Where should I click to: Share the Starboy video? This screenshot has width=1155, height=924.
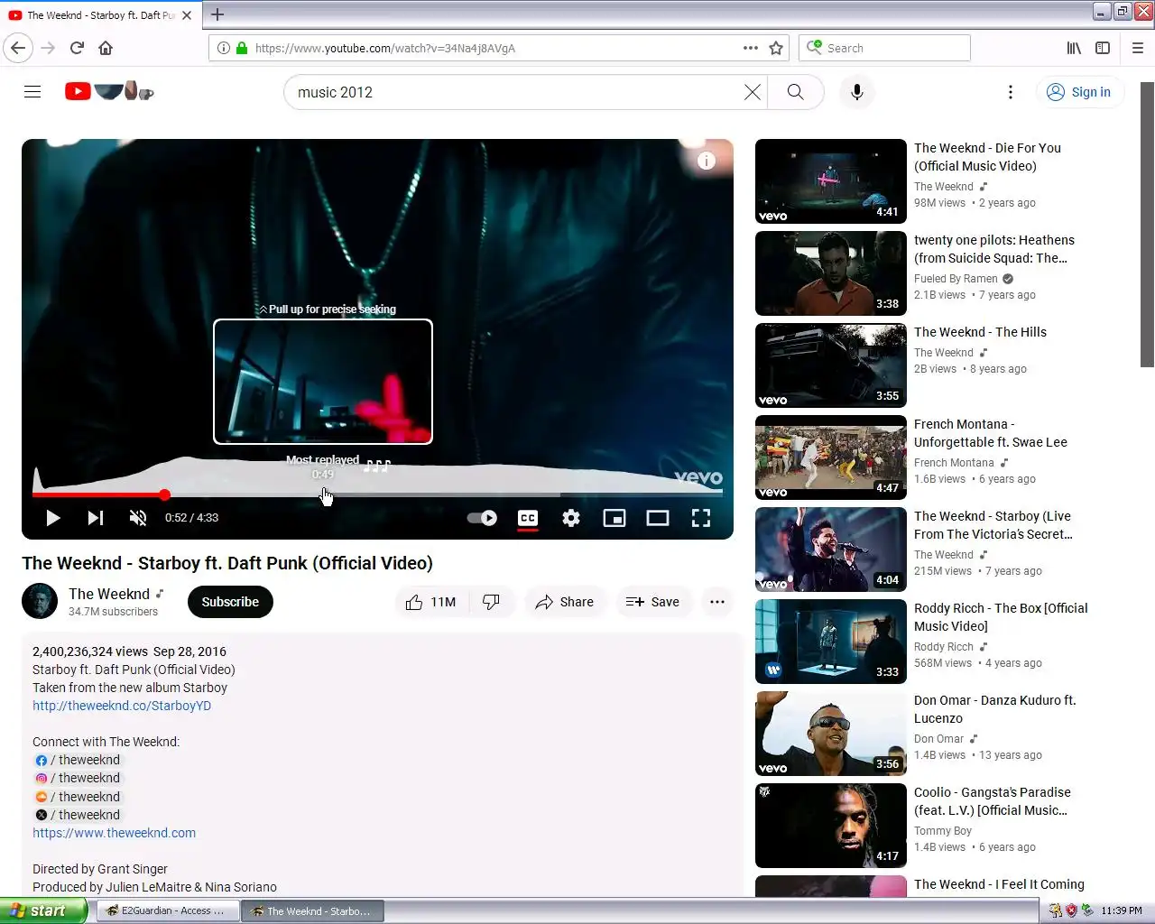tap(564, 602)
